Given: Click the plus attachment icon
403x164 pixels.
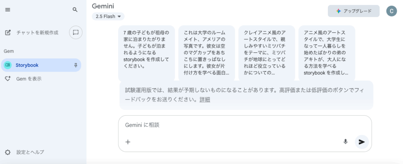Looking at the screenshot, I should click(128, 142).
